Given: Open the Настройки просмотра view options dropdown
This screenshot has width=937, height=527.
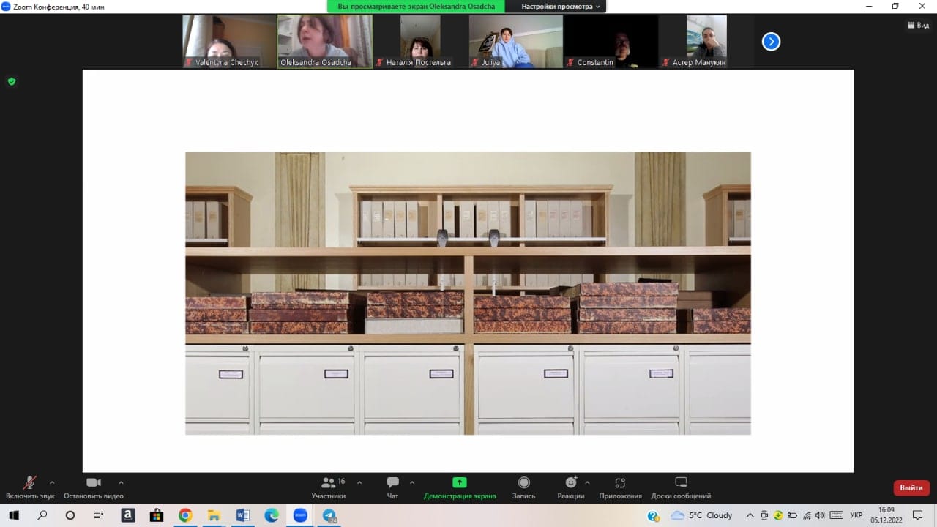Looking at the screenshot, I should (x=560, y=6).
